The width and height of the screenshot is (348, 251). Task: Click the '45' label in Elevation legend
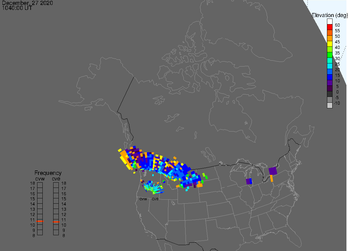click(337, 42)
